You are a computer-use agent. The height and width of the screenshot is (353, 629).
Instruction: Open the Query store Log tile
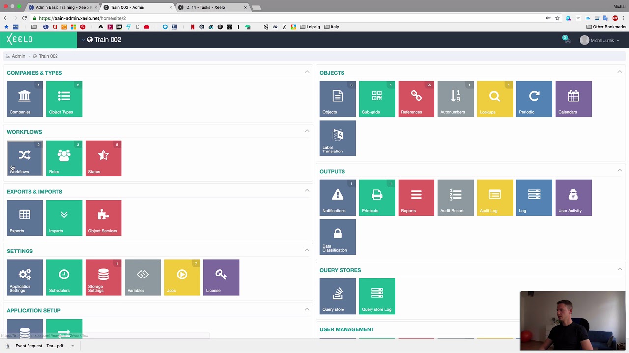[377, 296]
